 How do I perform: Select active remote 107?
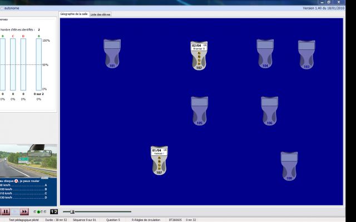click(159, 161)
